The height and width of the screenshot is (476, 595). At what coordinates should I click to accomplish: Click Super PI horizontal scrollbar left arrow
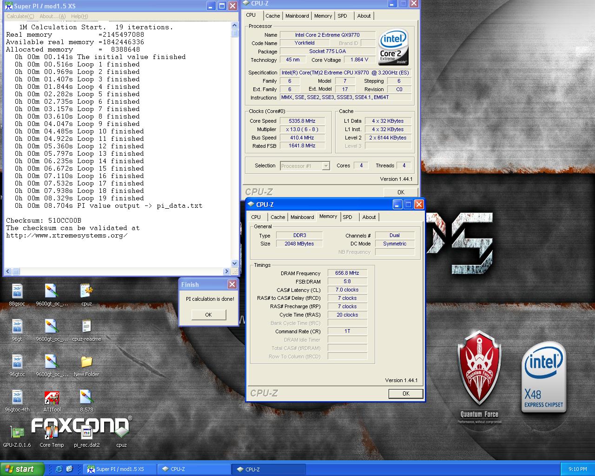coord(8,271)
